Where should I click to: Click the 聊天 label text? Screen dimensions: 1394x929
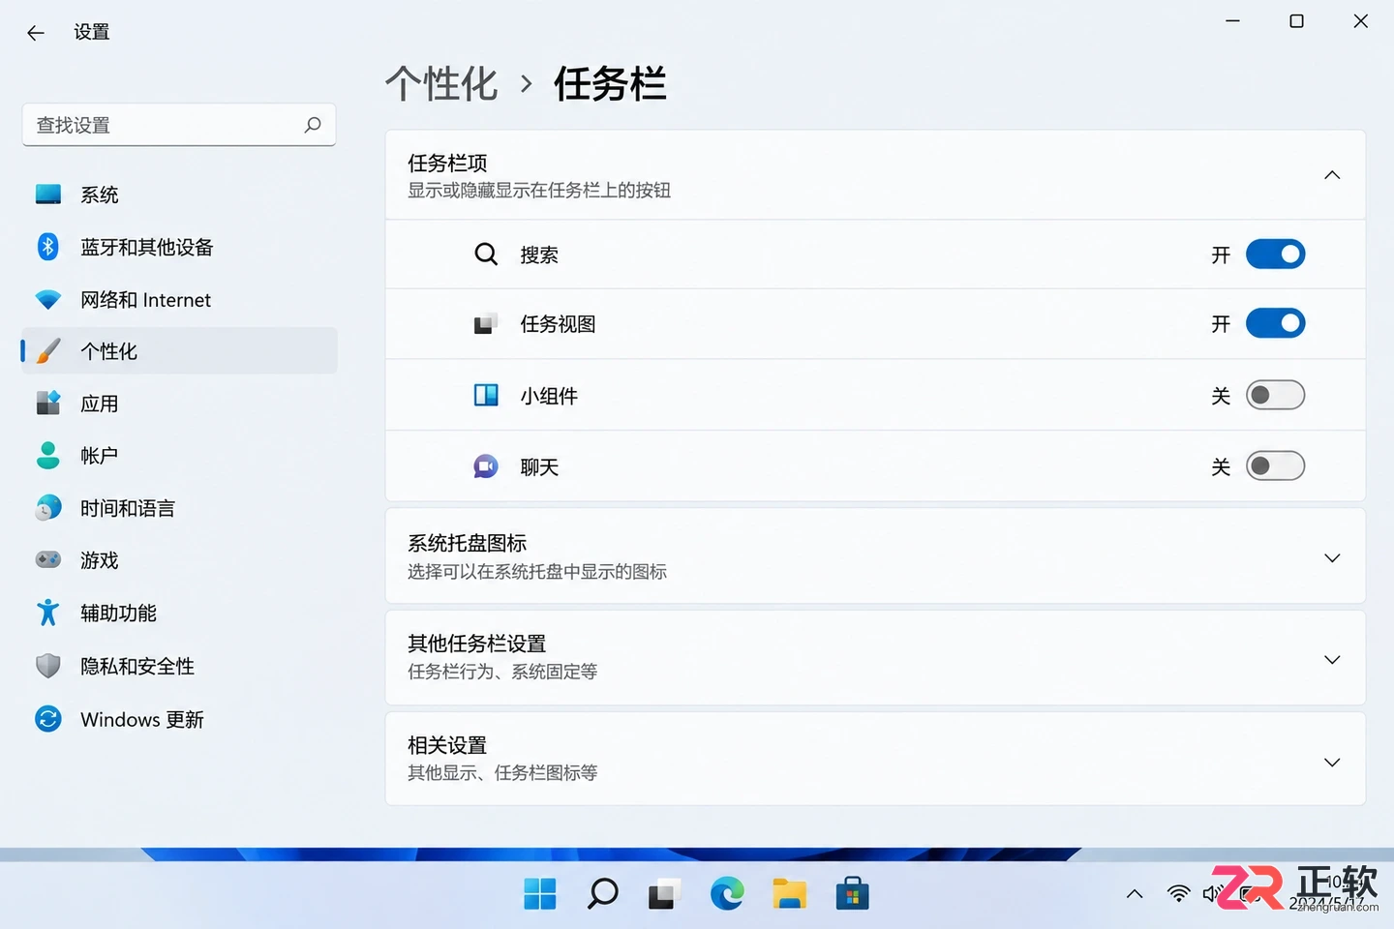(x=539, y=467)
